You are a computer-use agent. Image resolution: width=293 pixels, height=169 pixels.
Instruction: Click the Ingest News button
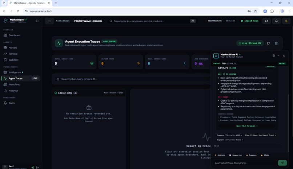[250, 21]
